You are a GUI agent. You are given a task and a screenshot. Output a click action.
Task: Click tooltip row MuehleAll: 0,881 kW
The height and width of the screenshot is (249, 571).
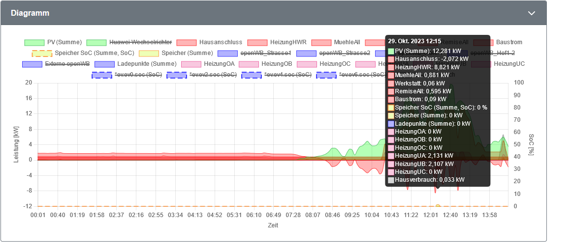click(421, 75)
